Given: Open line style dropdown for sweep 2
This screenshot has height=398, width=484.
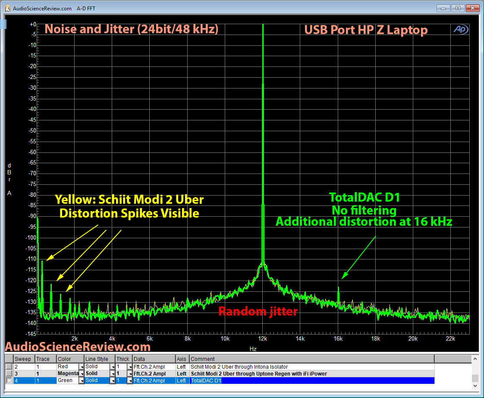Looking at the screenshot, I should tap(113, 367).
